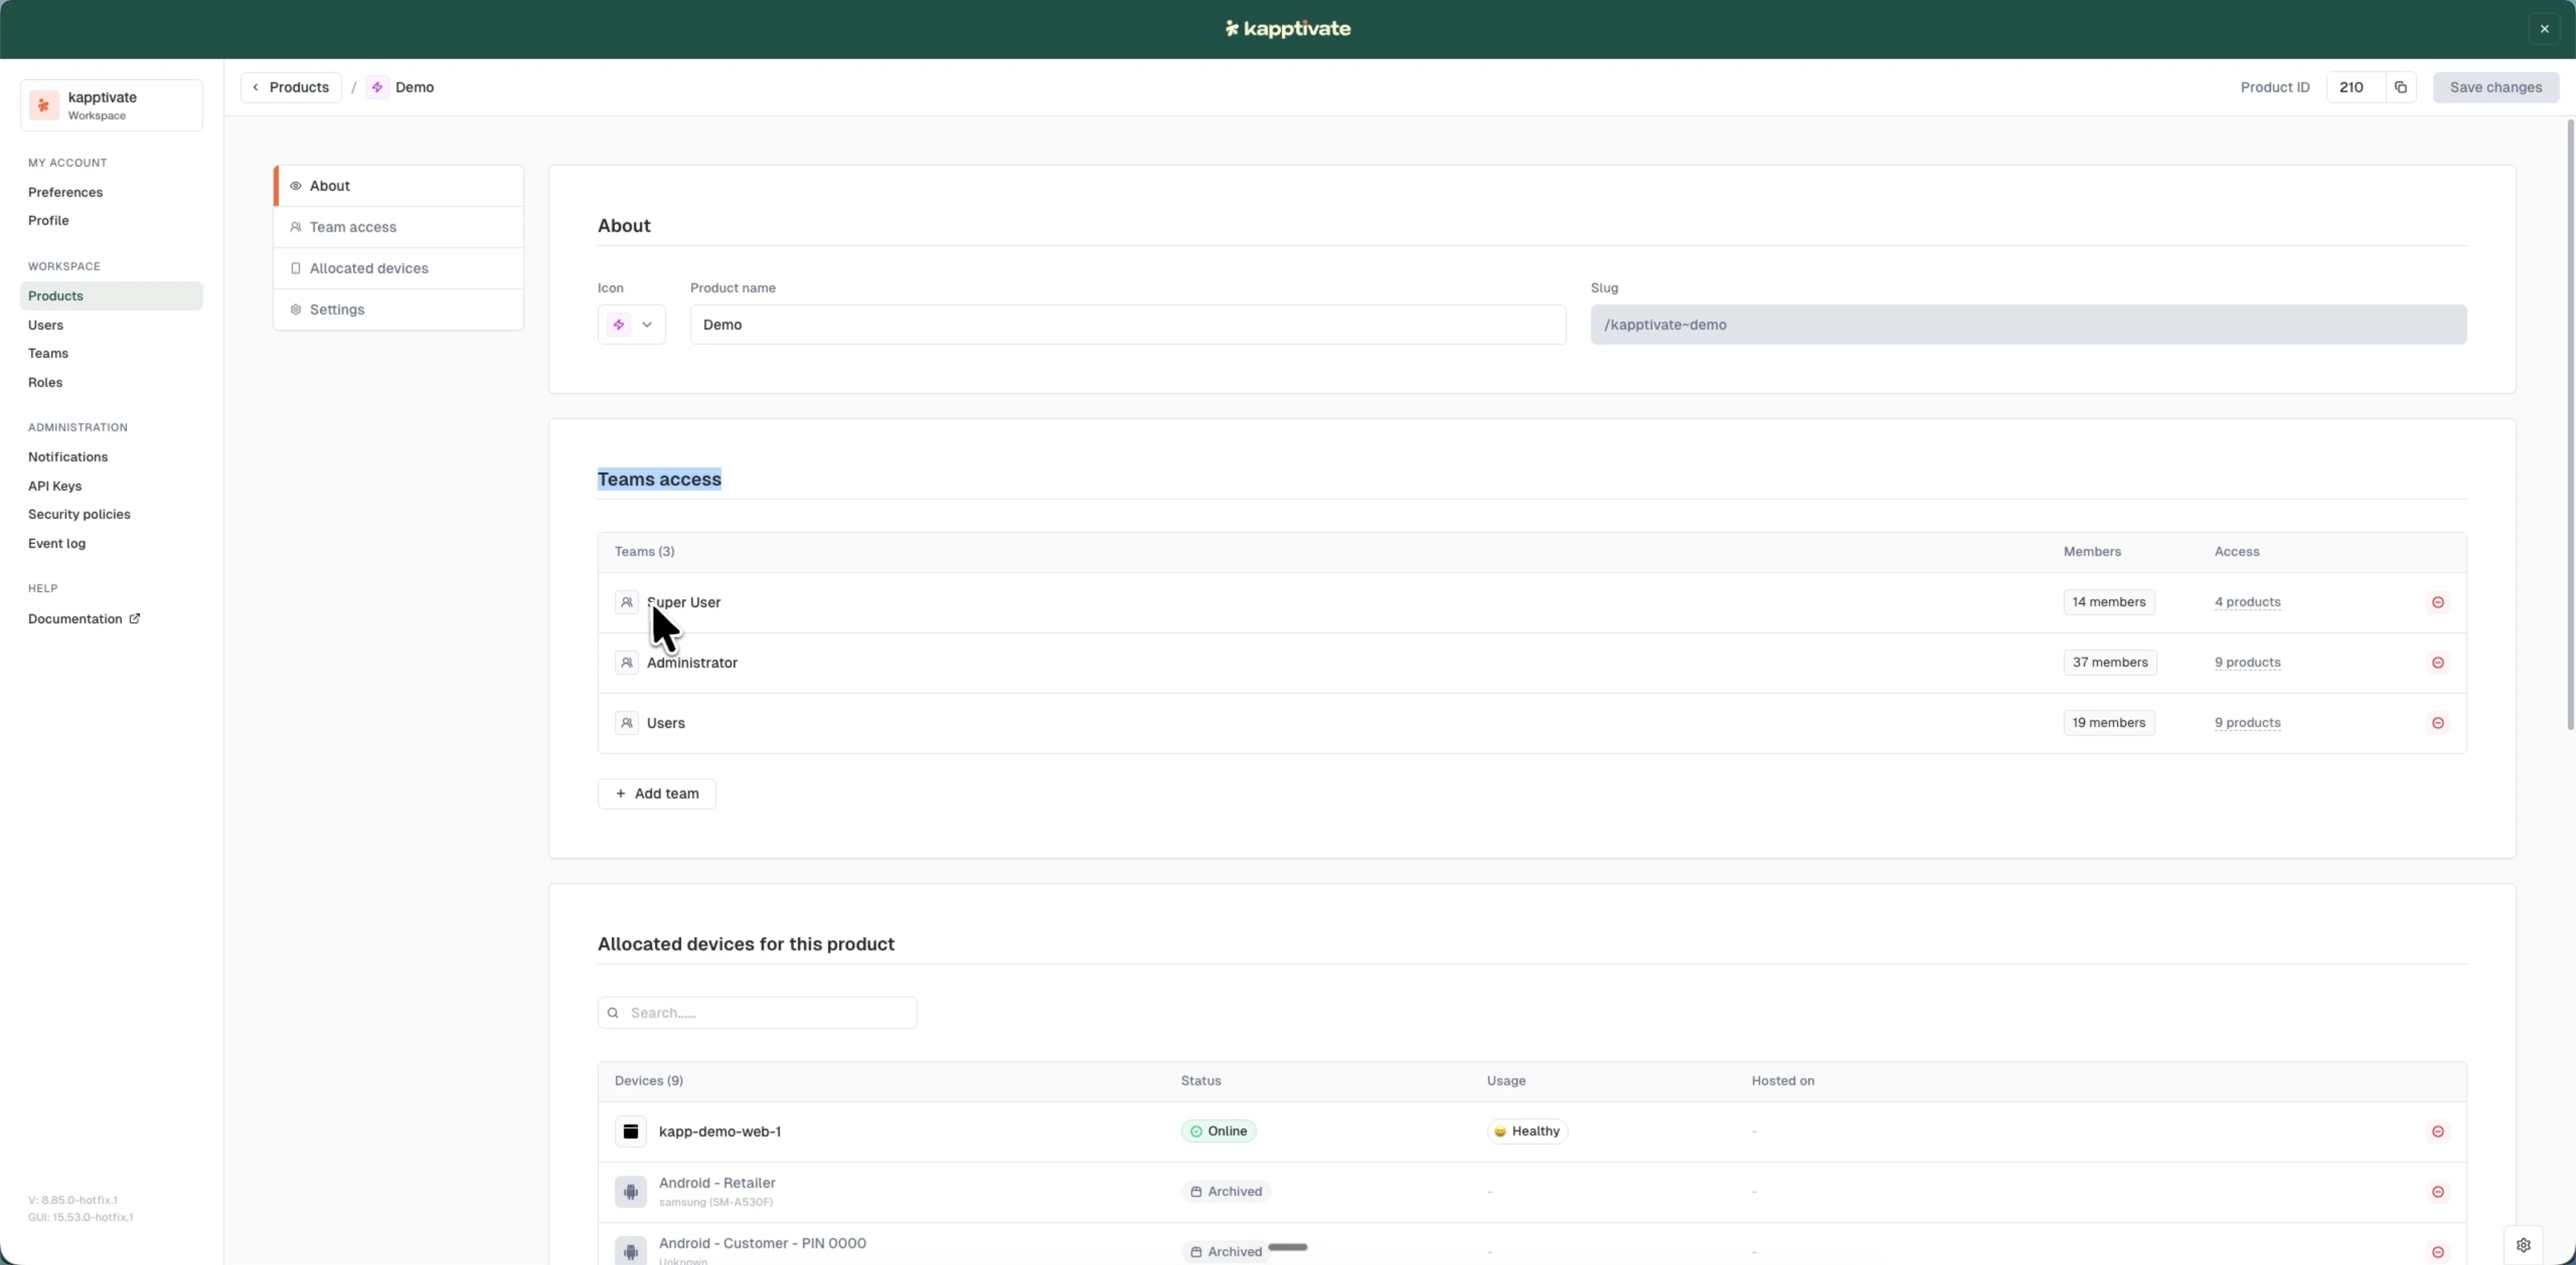Screen dimensions: 2576x1265
Task: Open Preferences in sidebar
Action: point(65,192)
